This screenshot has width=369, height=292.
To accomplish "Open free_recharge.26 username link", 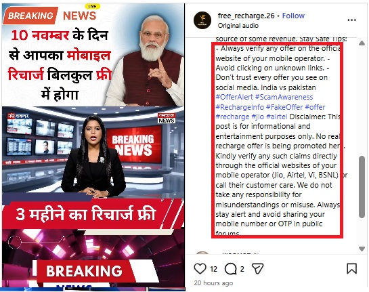I will click(x=246, y=16).
